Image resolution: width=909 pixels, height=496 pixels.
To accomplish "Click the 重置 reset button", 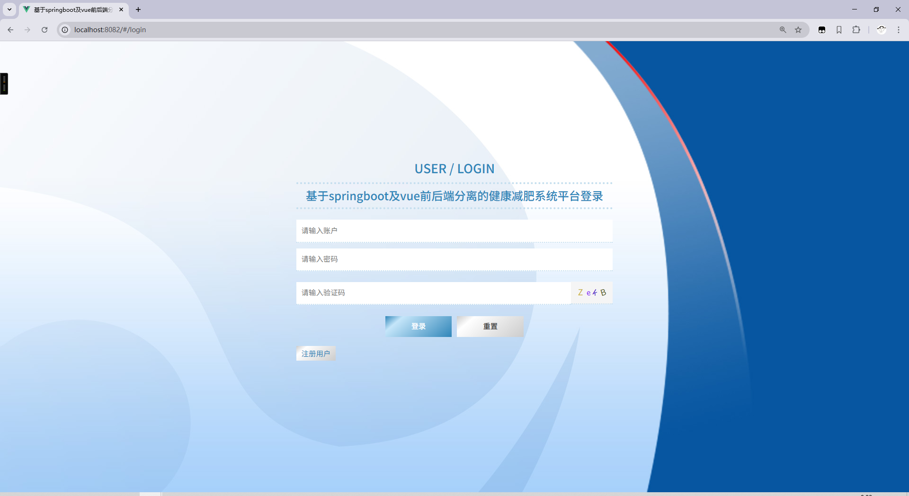I will pos(490,327).
